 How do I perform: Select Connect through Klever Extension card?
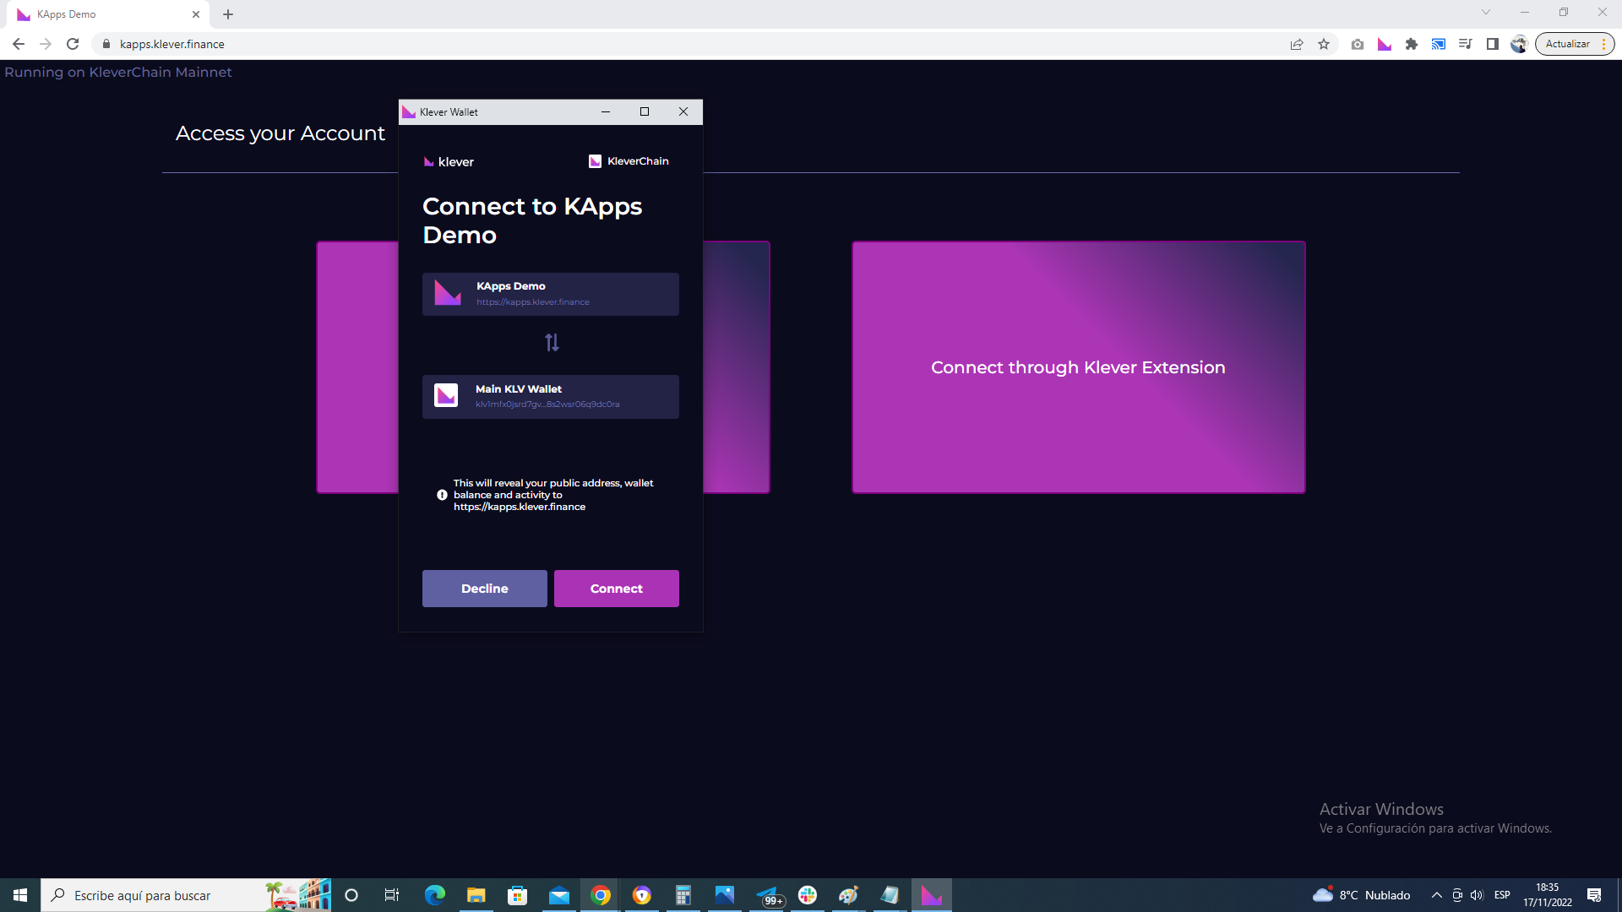point(1078,367)
